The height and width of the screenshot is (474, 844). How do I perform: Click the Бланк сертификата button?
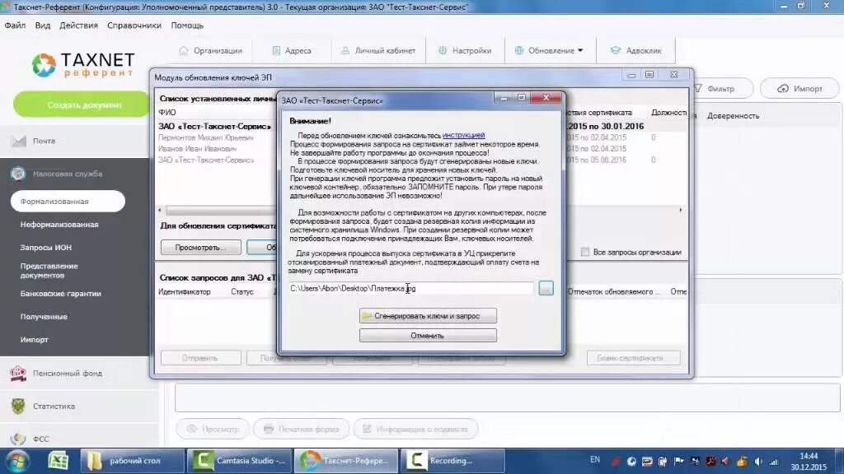tap(634, 358)
